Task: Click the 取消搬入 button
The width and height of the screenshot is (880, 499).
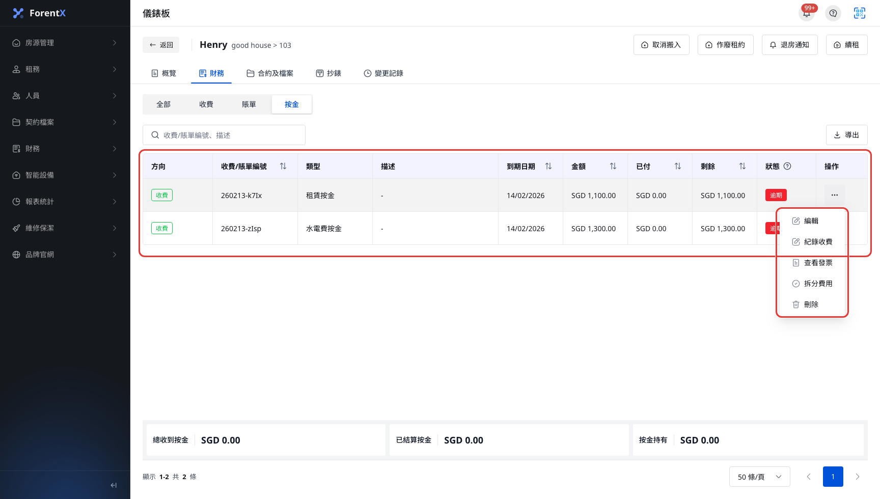Action: 662,45
